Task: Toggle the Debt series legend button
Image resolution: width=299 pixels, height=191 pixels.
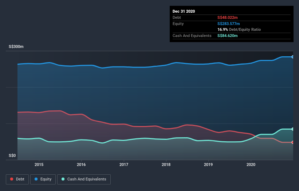Action: pyautogui.click(x=17, y=179)
